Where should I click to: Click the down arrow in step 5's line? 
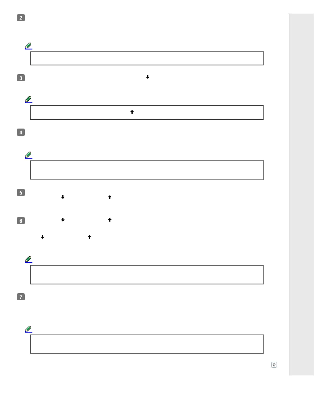tap(63, 197)
